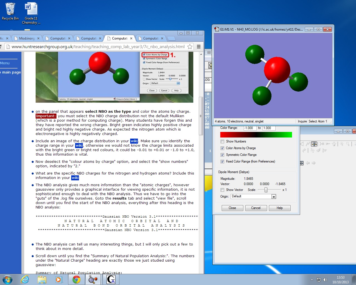Enable the Show Vector checkbox

[x=222, y=190]
